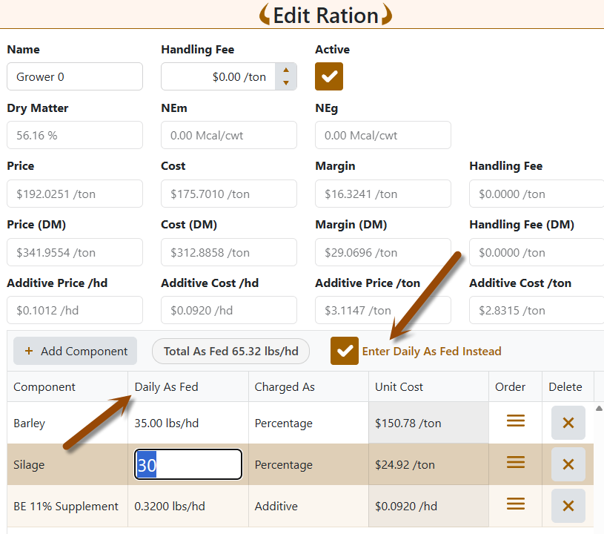The width and height of the screenshot is (604, 534).
Task: Click the component list scrollbar up arrow
Action: 599,409
